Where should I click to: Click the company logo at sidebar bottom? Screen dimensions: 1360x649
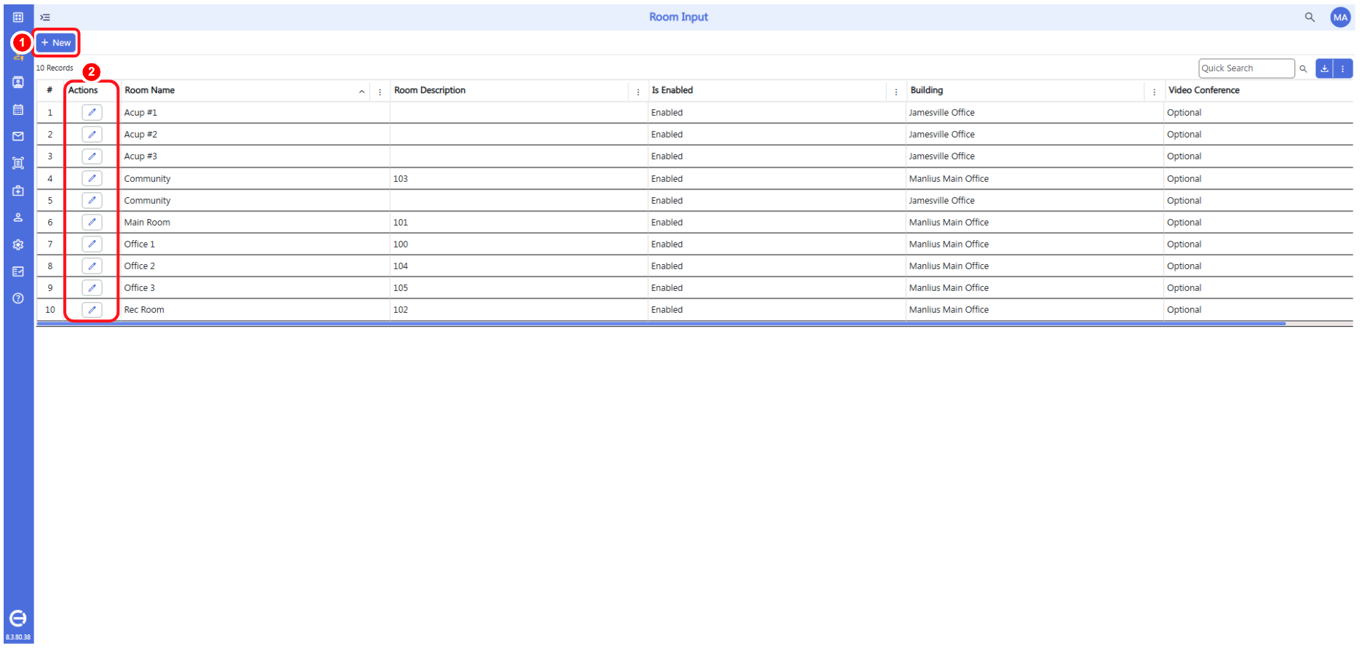(x=18, y=618)
